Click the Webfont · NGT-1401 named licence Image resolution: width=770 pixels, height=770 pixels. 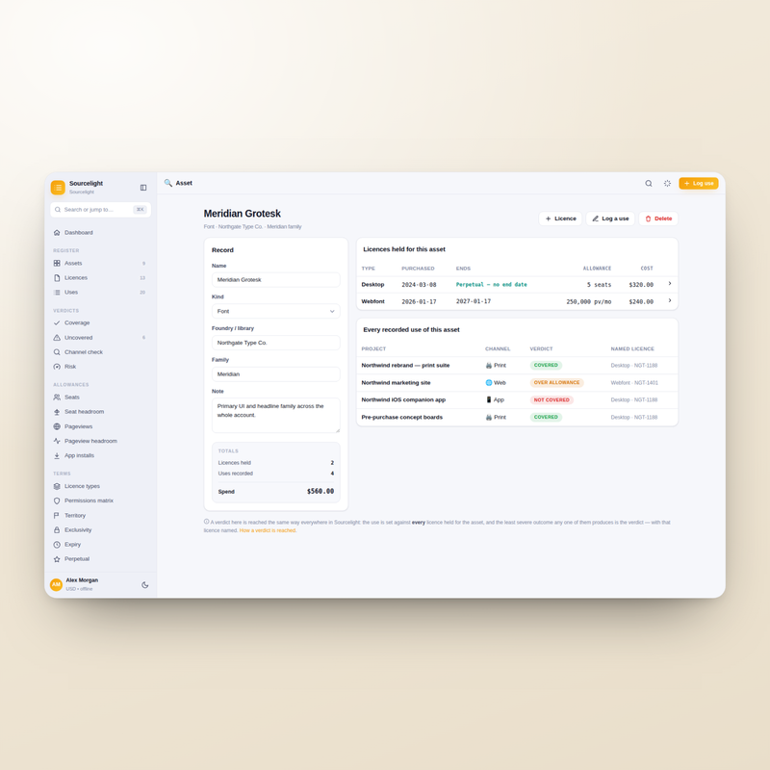[634, 382]
